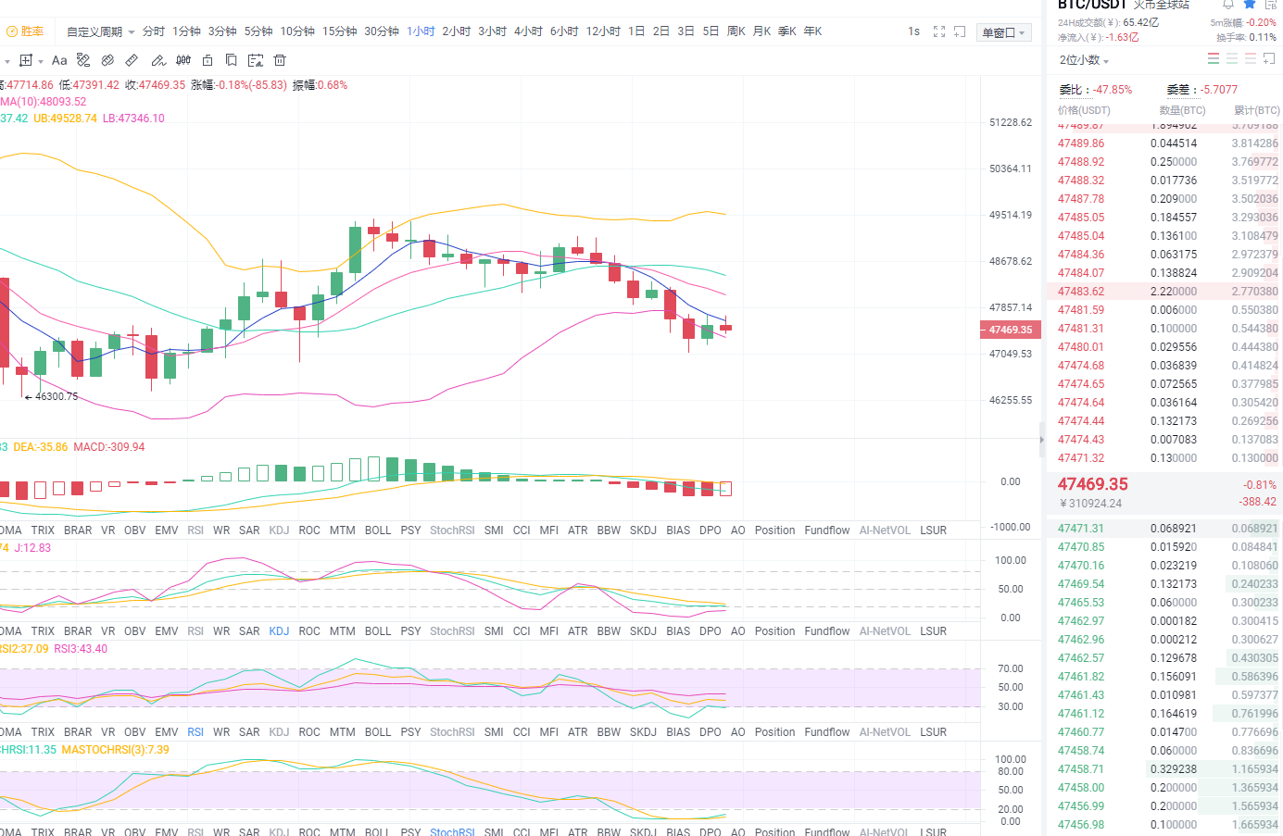Select the 30分钟 period

pos(382,31)
